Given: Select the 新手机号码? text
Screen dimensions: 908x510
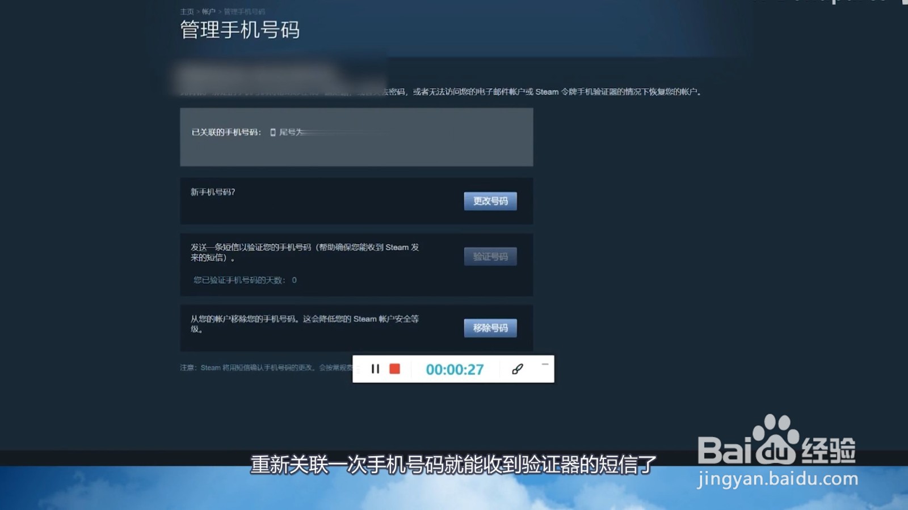Looking at the screenshot, I should pos(213,192).
